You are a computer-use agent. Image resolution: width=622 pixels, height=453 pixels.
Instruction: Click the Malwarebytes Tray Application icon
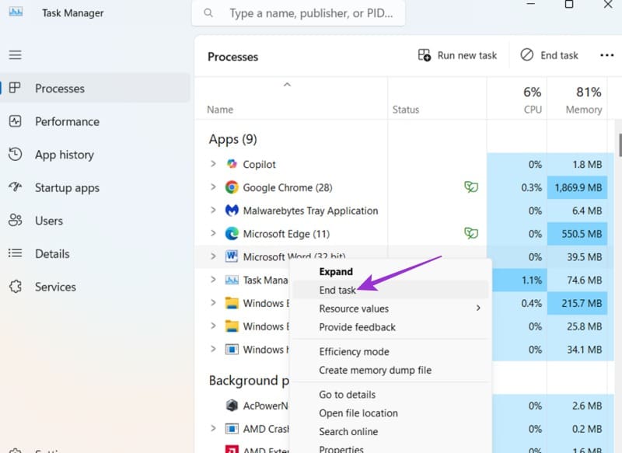point(232,210)
